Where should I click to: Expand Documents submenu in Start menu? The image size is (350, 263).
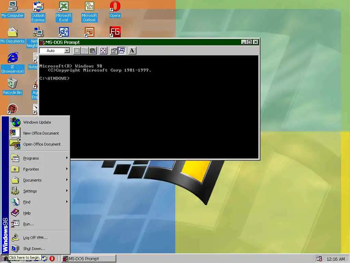[40, 180]
